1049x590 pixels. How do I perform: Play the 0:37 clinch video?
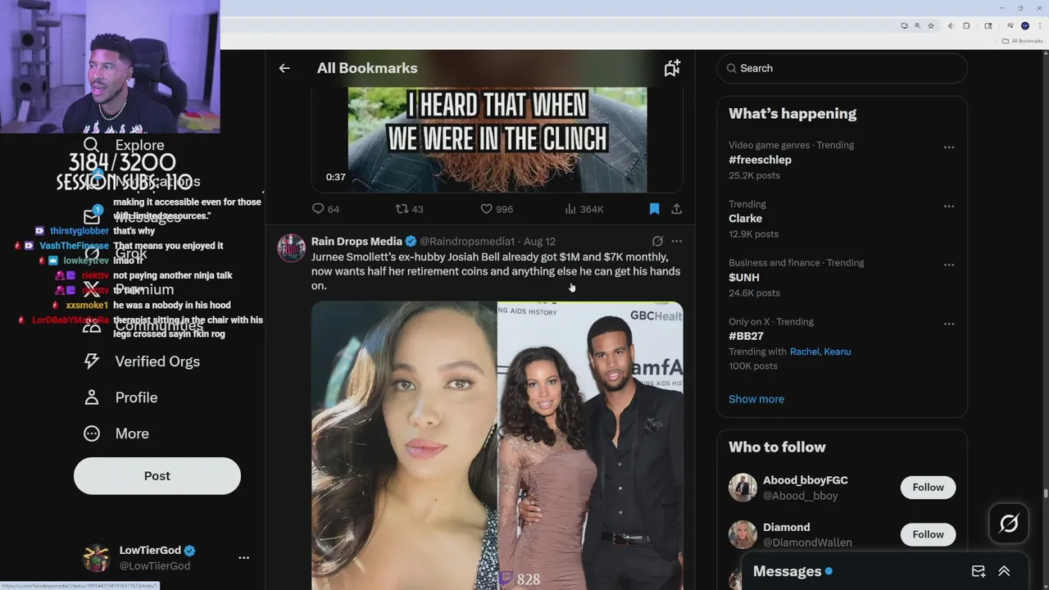pyautogui.click(x=497, y=139)
